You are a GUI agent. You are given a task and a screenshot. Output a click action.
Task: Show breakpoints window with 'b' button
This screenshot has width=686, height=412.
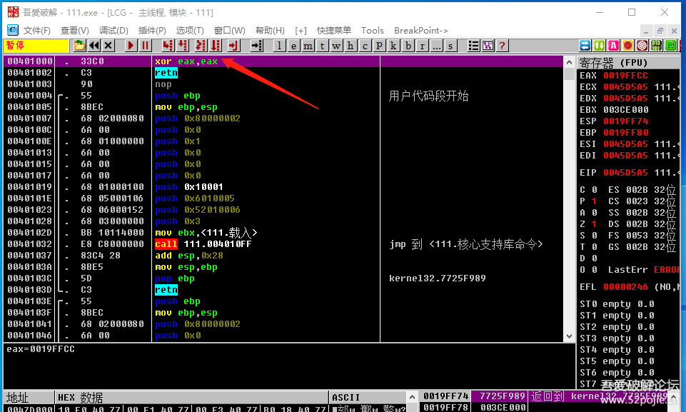tap(408, 46)
